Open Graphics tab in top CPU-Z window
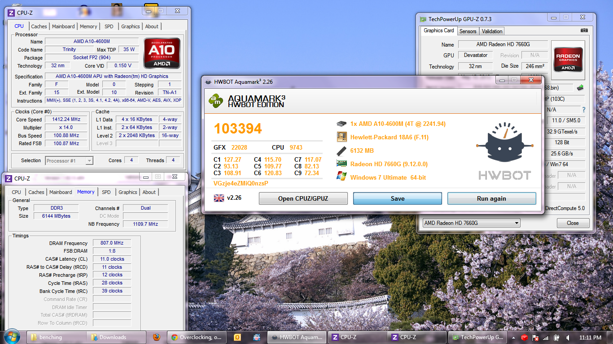 [x=131, y=26]
